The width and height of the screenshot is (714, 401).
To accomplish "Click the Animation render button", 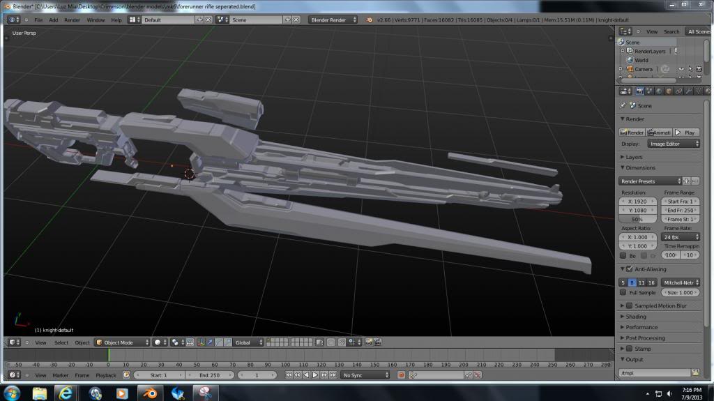I will pyautogui.click(x=659, y=132).
